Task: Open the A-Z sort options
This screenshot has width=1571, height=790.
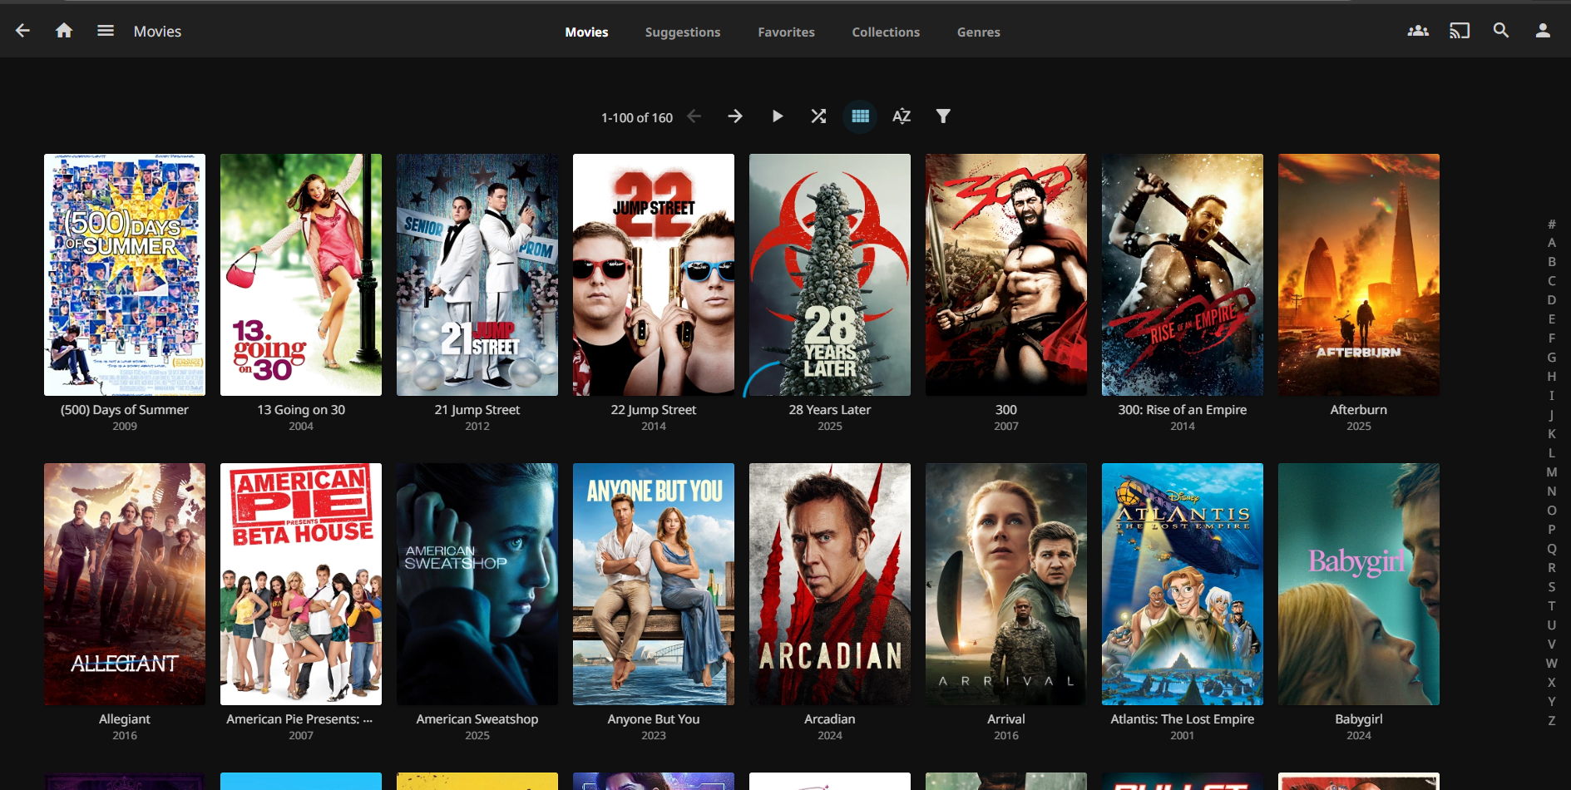Action: click(902, 116)
